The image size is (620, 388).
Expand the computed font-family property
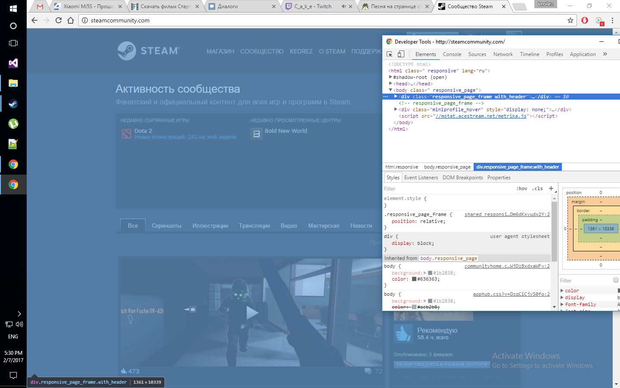click(x=562, y=304)
